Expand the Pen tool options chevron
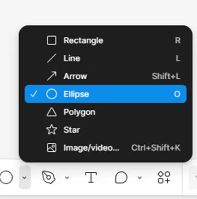This screenshot has height=199, width=197. point(67,178)
